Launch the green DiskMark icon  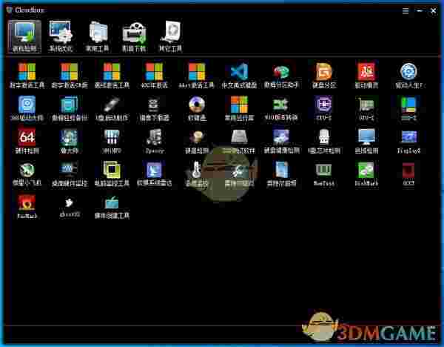pyautogui.click(x=366, y=170)
